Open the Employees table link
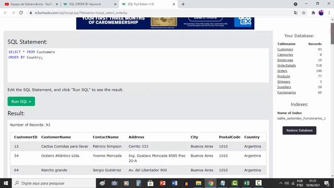 (x=285, y=60)
